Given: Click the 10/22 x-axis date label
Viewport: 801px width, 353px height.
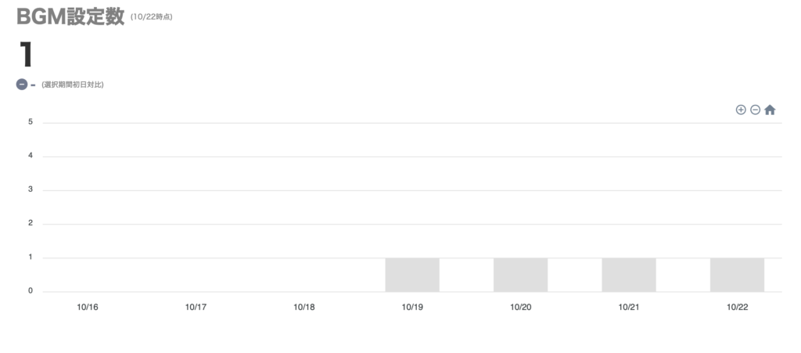Looking at the screenshot, I should [737, 308].
